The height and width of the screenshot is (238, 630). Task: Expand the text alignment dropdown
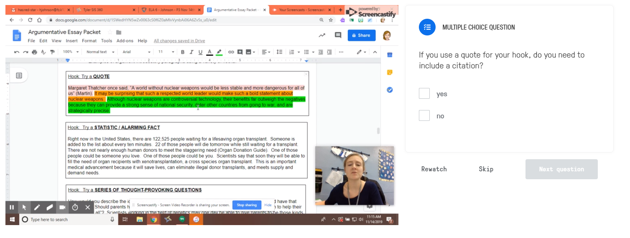(x=266, y=52)
